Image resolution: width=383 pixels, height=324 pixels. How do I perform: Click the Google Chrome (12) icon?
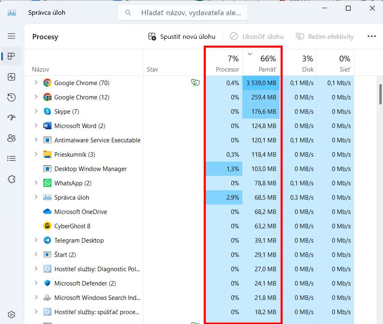pyautogui.click(x=47, y=97)
